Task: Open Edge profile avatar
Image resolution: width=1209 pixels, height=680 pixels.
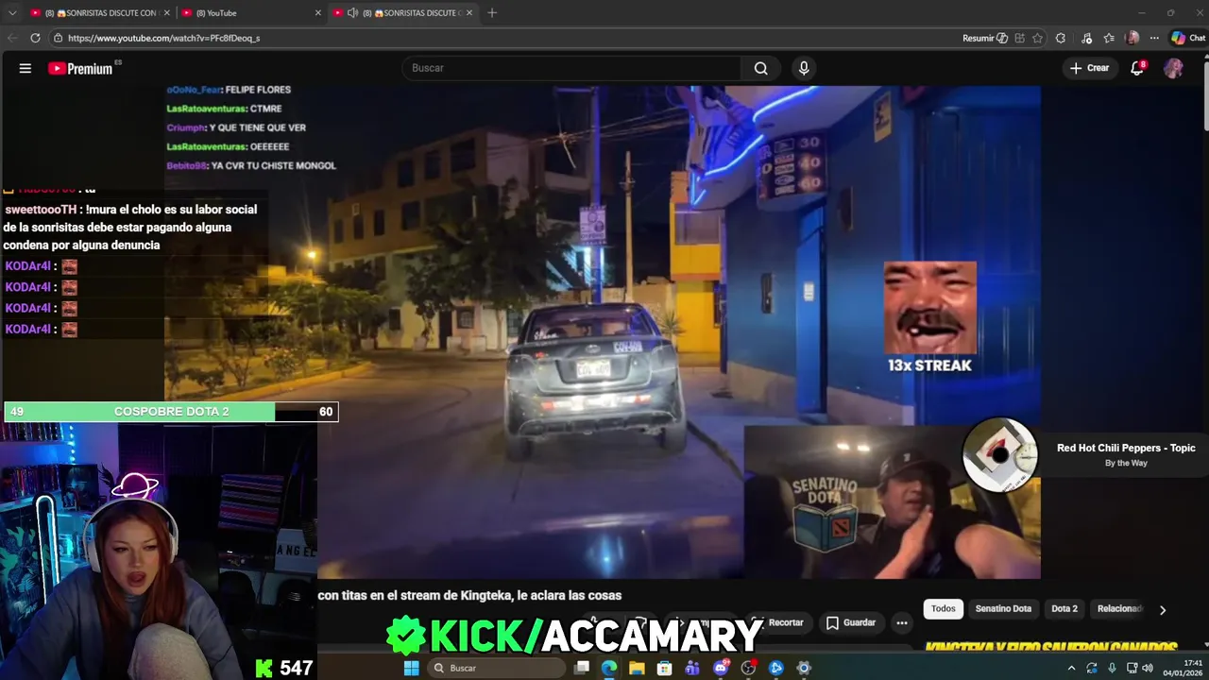Action: point(1132,38)
